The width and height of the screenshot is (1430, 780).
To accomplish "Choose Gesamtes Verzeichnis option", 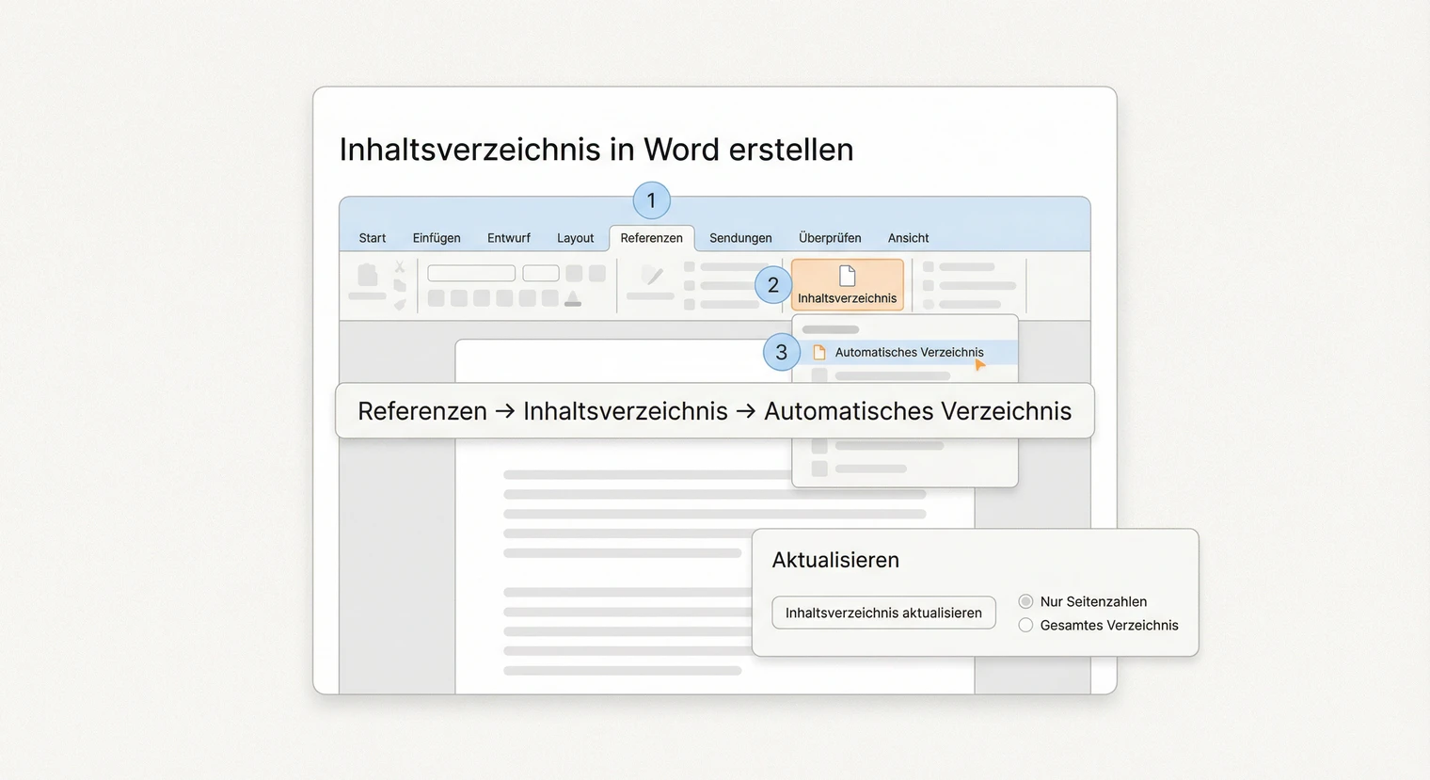I will [1025, 624].
